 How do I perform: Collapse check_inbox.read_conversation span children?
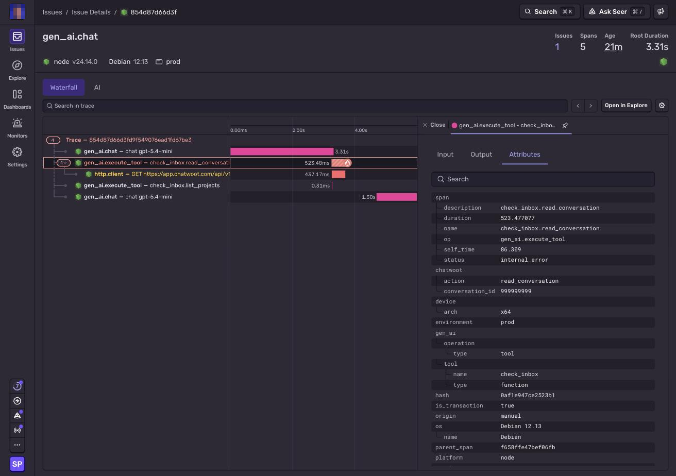point(63,163)
